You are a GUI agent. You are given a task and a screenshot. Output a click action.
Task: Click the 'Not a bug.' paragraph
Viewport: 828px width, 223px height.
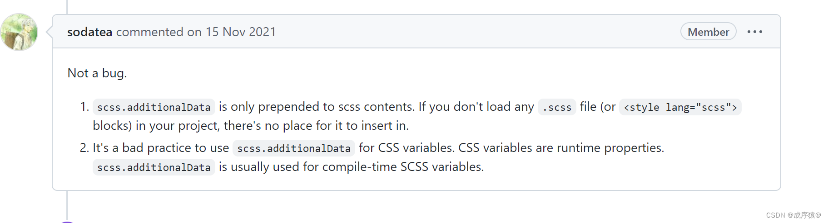click(97, 73)
